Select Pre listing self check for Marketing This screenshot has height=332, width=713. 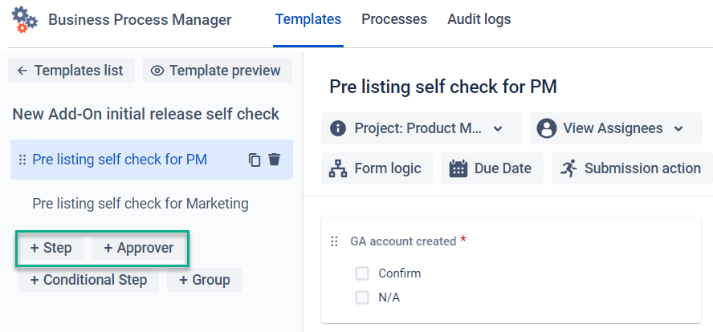pos(141,204)
